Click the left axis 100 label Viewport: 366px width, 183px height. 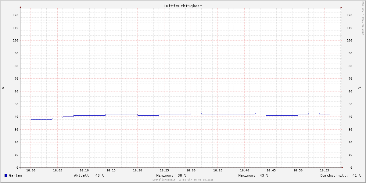tap(16, 40)
